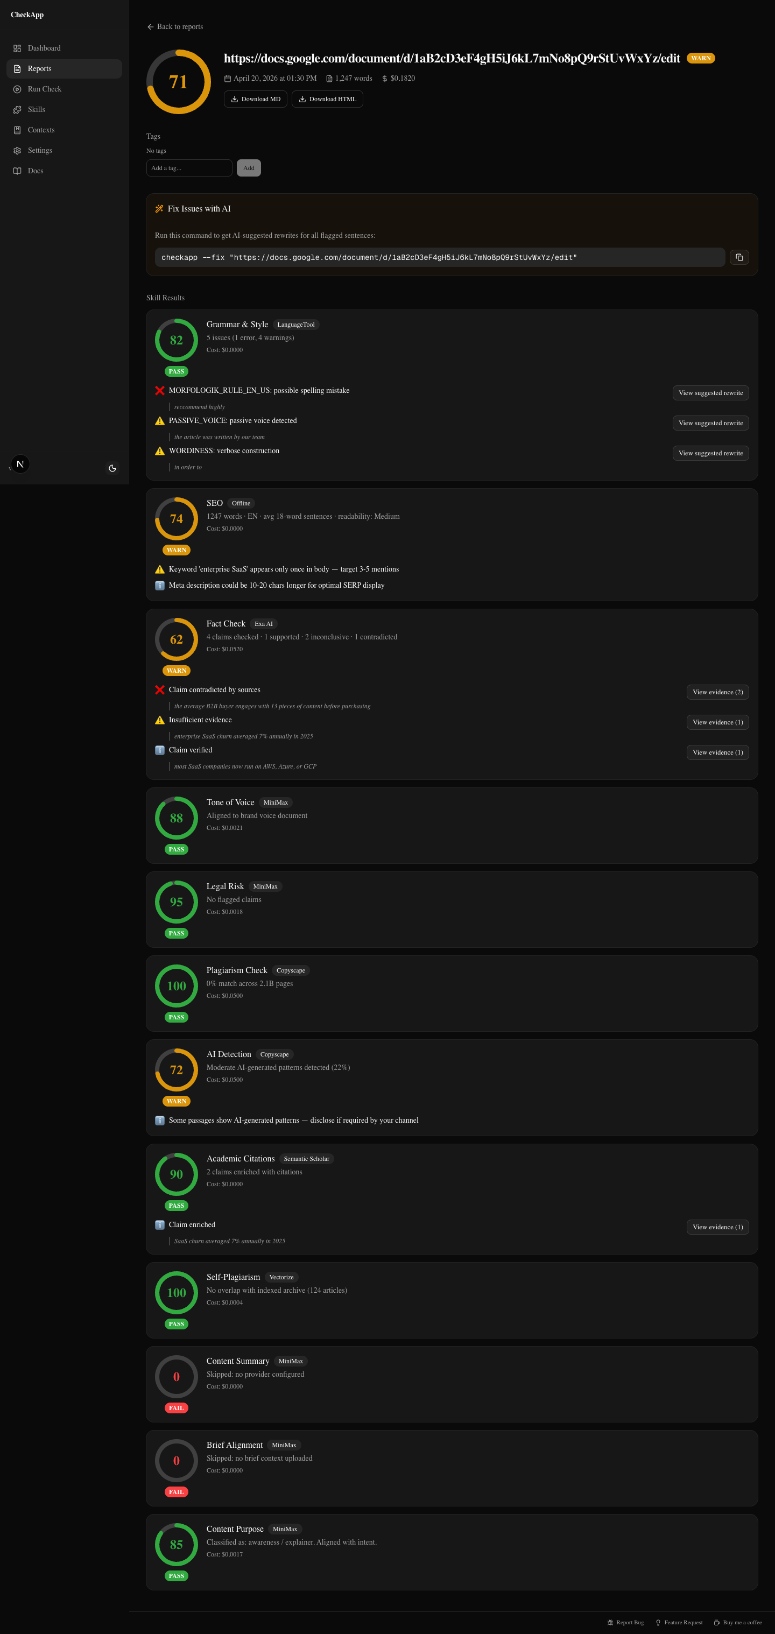Download the report as MD

point(255,99)
